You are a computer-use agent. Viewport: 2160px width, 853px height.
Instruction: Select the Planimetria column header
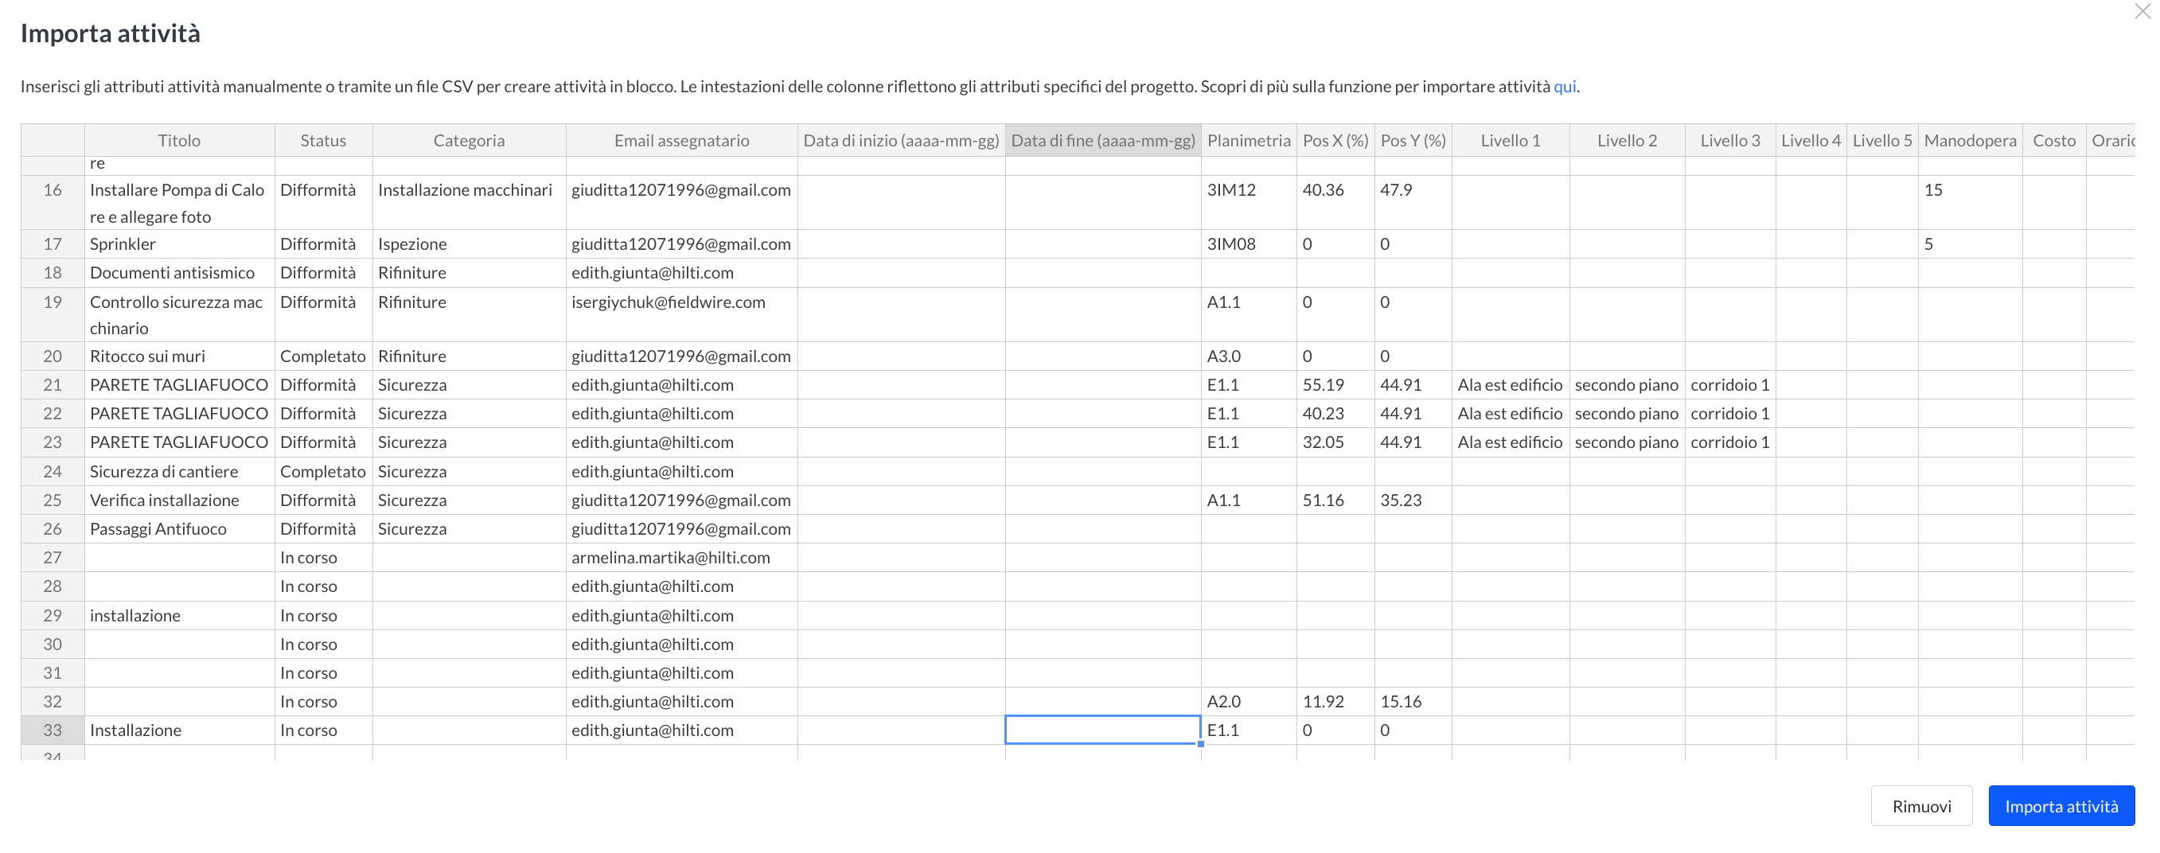pos(1249,140)
